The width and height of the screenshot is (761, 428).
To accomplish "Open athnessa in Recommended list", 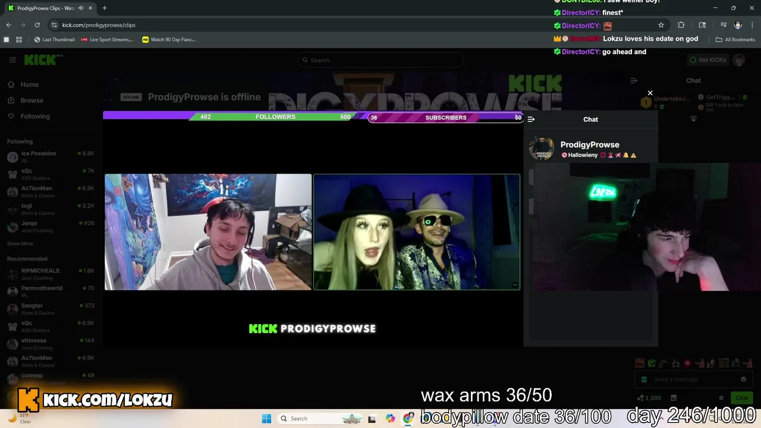I will point(51,344).
